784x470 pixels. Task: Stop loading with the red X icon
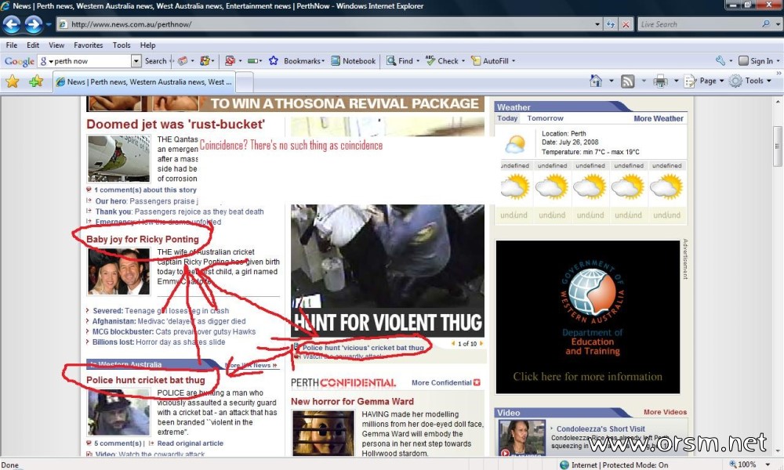pyautogui.click(x=626, y=24)
